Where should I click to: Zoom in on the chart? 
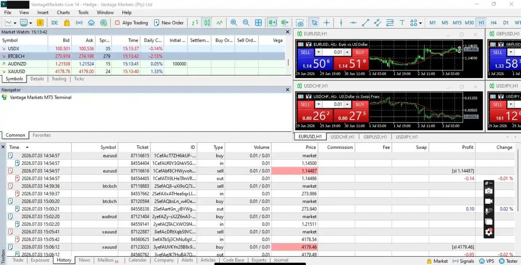(x=234, y=23)
